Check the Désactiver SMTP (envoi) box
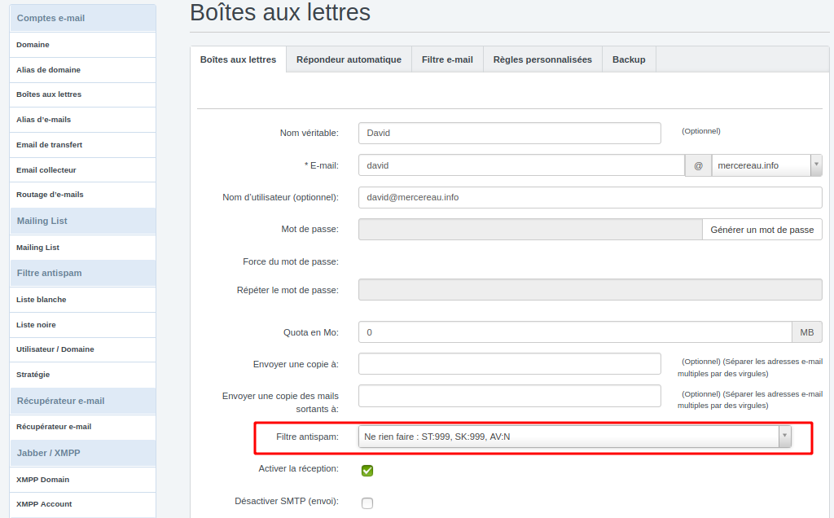The height and width of the screenshot is (518, 834). pyautogui.click(x=367, y=502)
